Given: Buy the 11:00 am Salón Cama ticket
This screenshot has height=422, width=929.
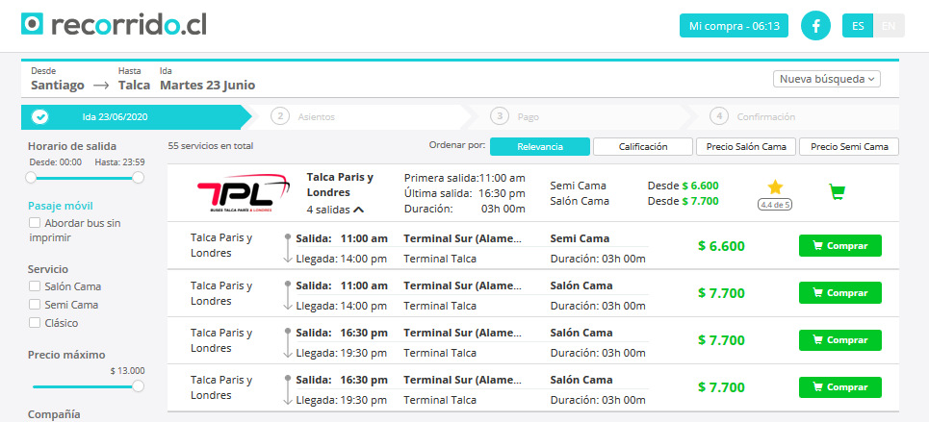Looking at the screenshot, I should click(840, 293).
